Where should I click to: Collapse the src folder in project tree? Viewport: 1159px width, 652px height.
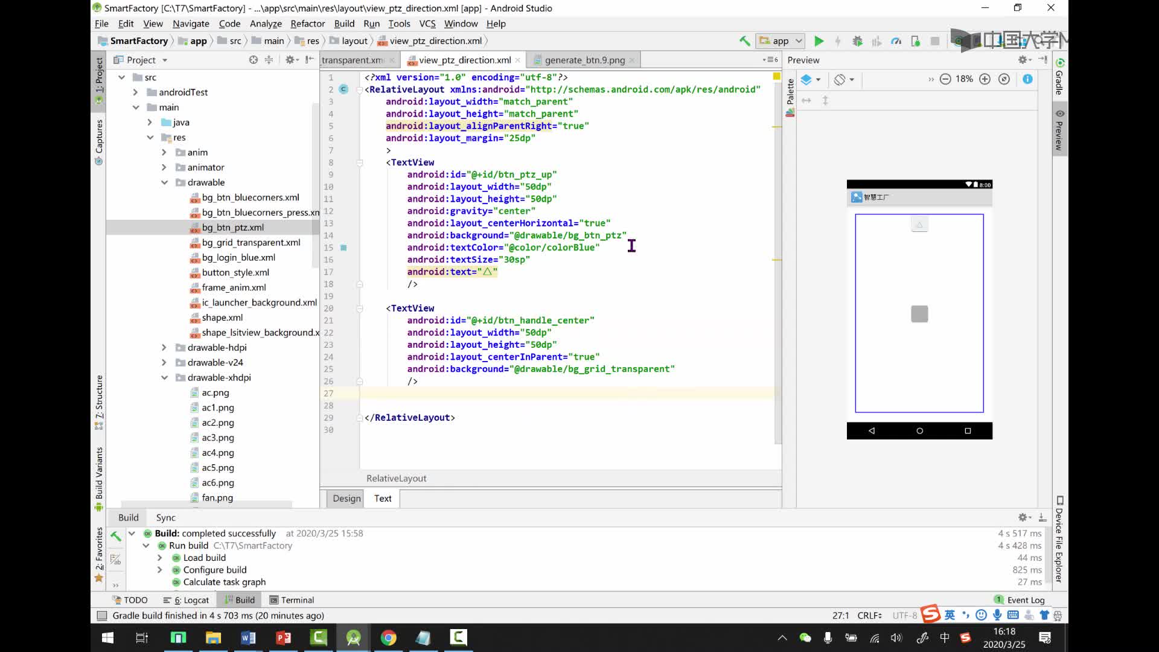click(x=122, y=77)
